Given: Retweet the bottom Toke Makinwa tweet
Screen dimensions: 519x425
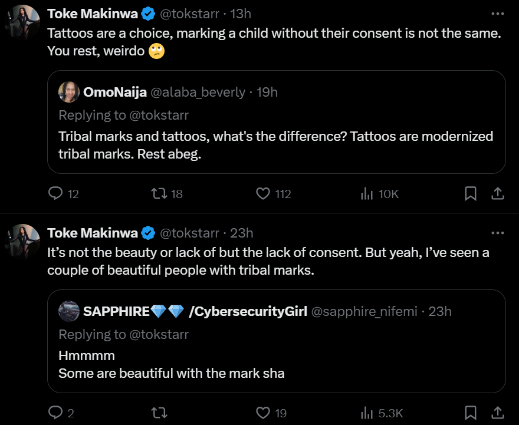Looking at the screenshot, I should [x=159, y=413].
